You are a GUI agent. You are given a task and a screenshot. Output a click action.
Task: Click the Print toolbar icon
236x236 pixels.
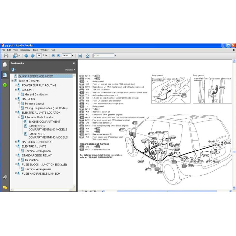(6, 56)
